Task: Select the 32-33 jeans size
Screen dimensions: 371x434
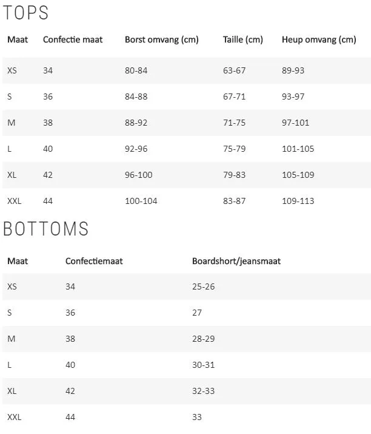Action: click(x=204, y=391)
